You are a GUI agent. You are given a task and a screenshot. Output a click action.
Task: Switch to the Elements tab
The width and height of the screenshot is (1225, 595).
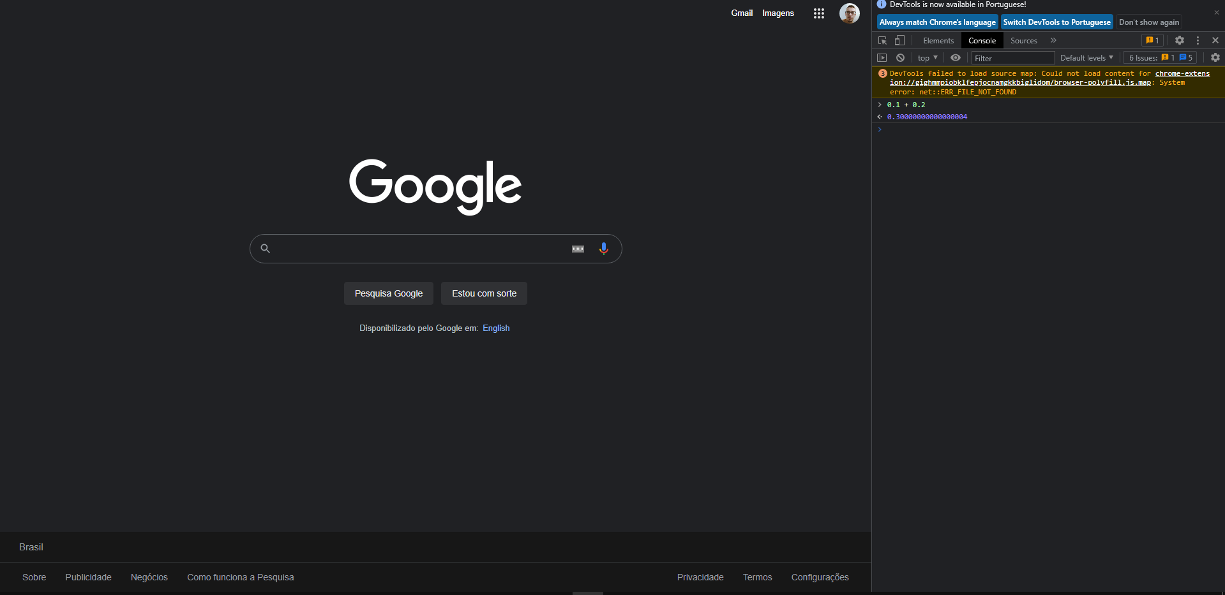938,40
